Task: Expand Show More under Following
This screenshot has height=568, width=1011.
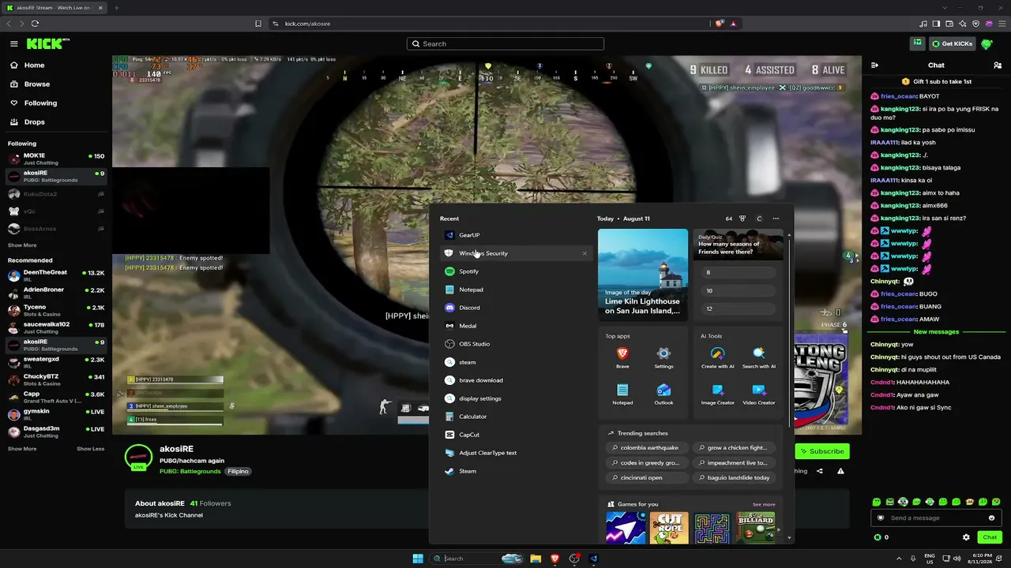Action: (22, 245)
